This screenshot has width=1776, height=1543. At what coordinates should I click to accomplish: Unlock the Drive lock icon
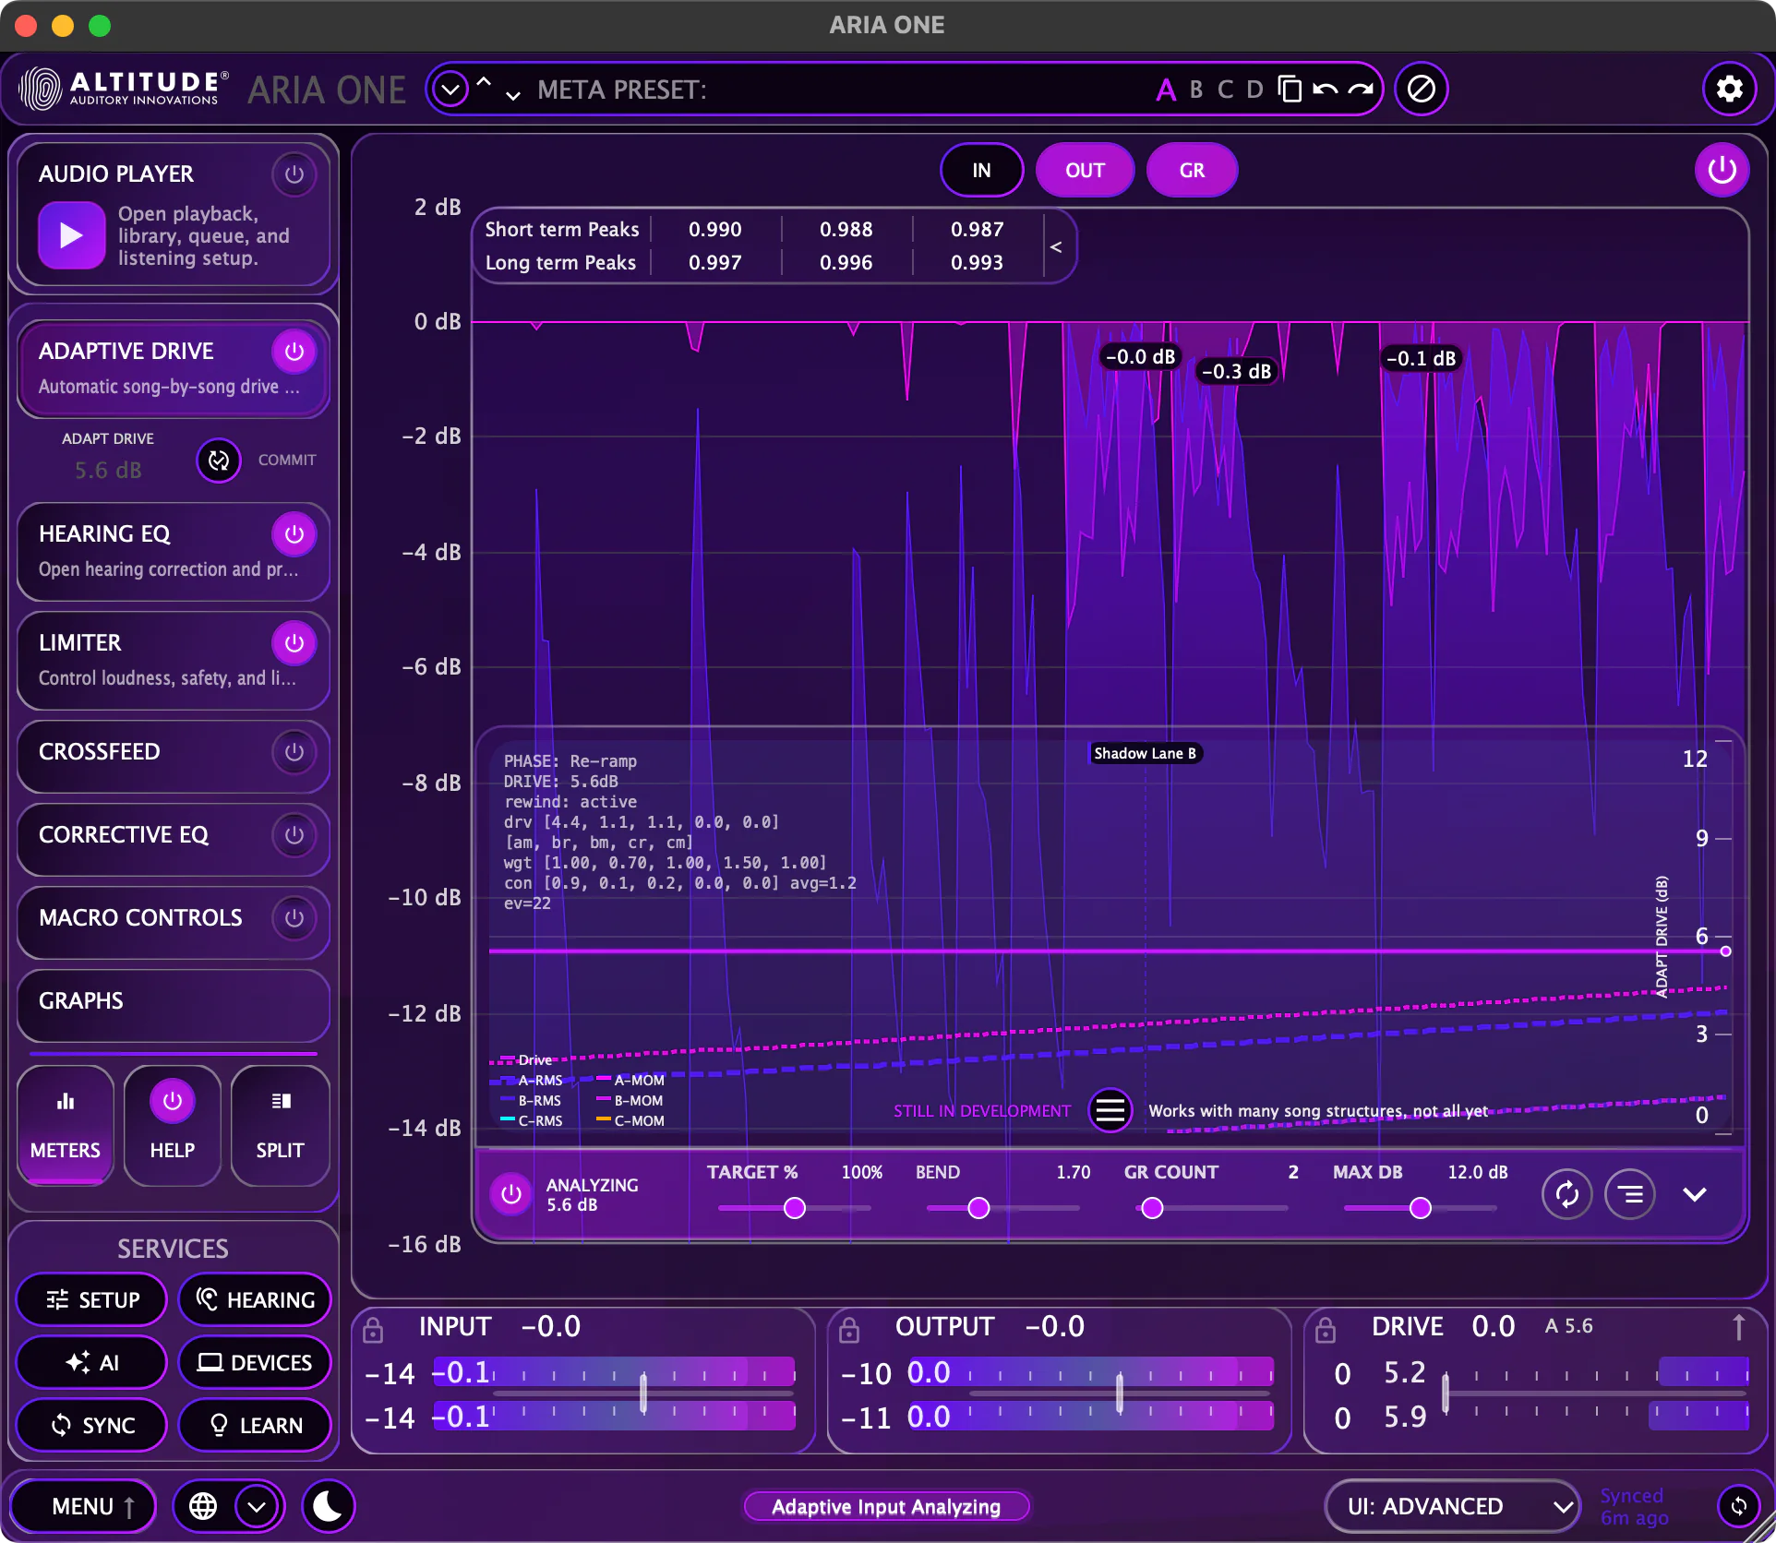1326,1330
